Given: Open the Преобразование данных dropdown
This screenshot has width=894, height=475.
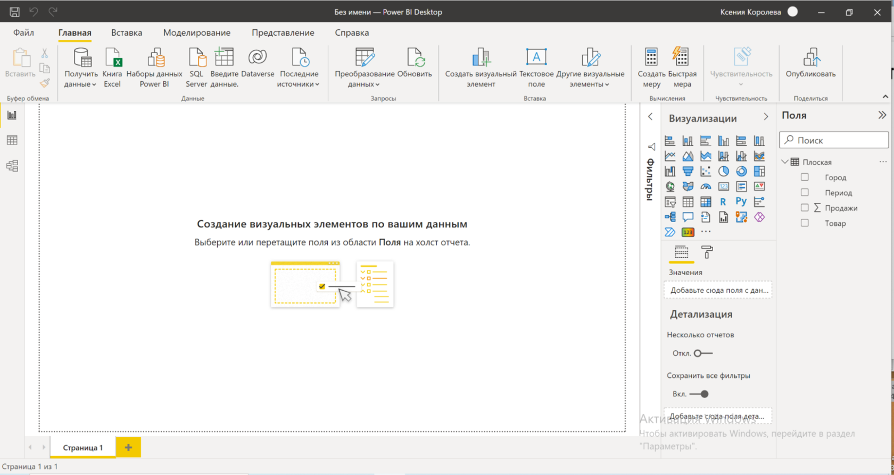Looking at the screenshot, I should (365, 67).
